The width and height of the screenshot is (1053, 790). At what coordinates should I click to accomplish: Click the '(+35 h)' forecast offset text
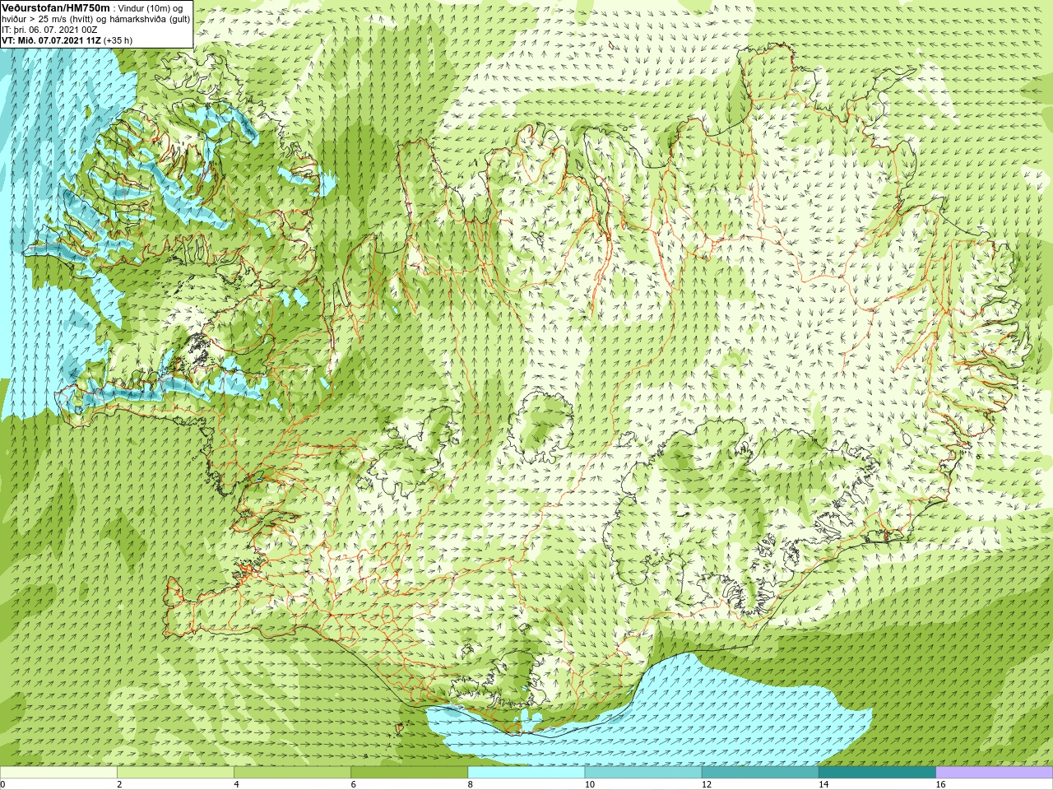click(x=118, y=40)
